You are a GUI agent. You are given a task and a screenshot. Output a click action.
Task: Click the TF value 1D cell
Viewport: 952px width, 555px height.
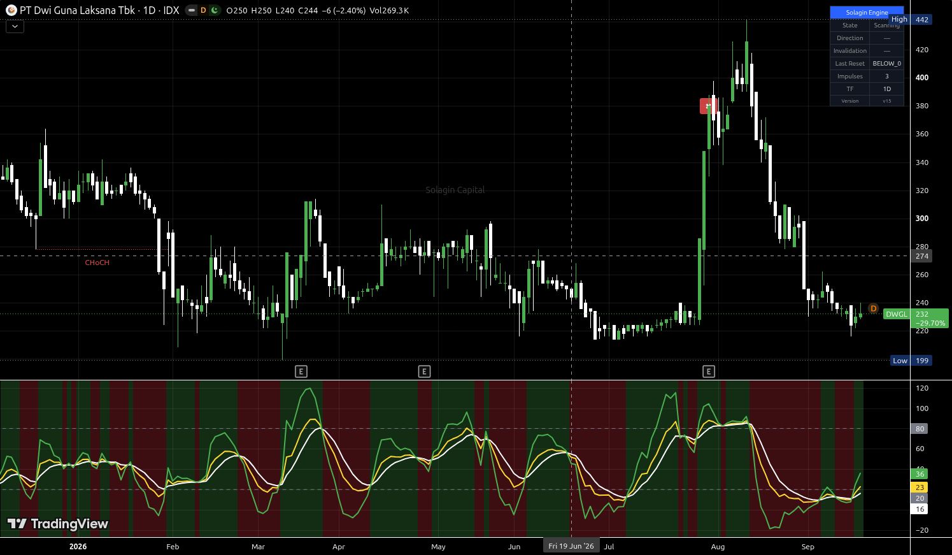coord(886,89)
